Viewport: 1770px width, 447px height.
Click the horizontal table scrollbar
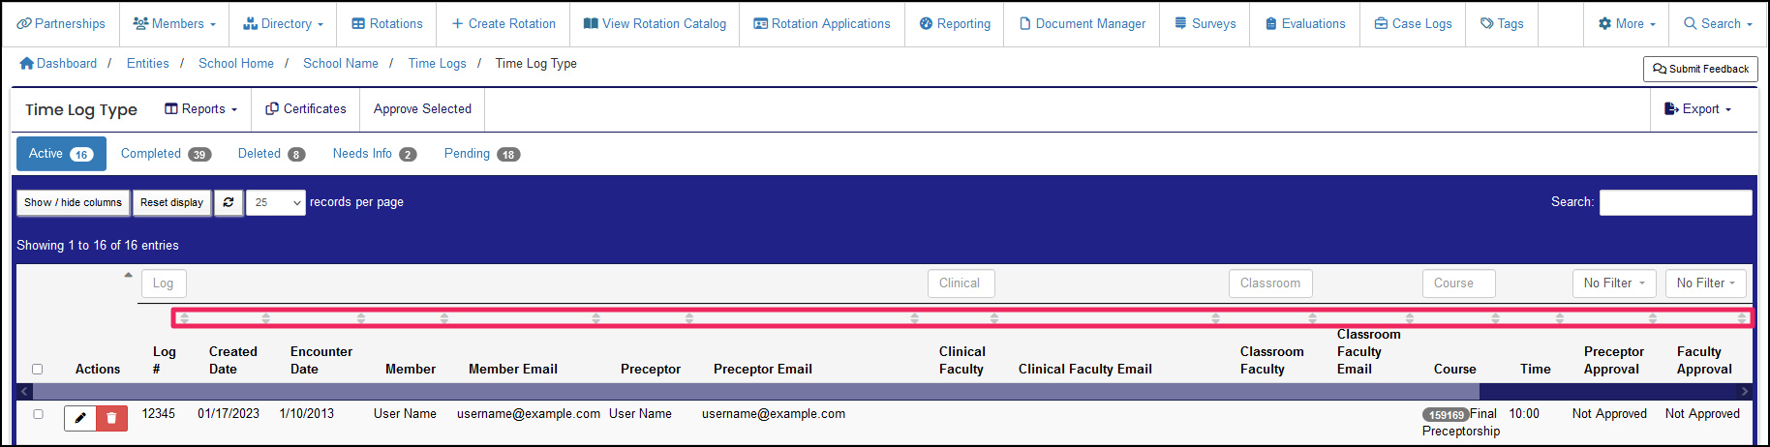tap(756, 391)
